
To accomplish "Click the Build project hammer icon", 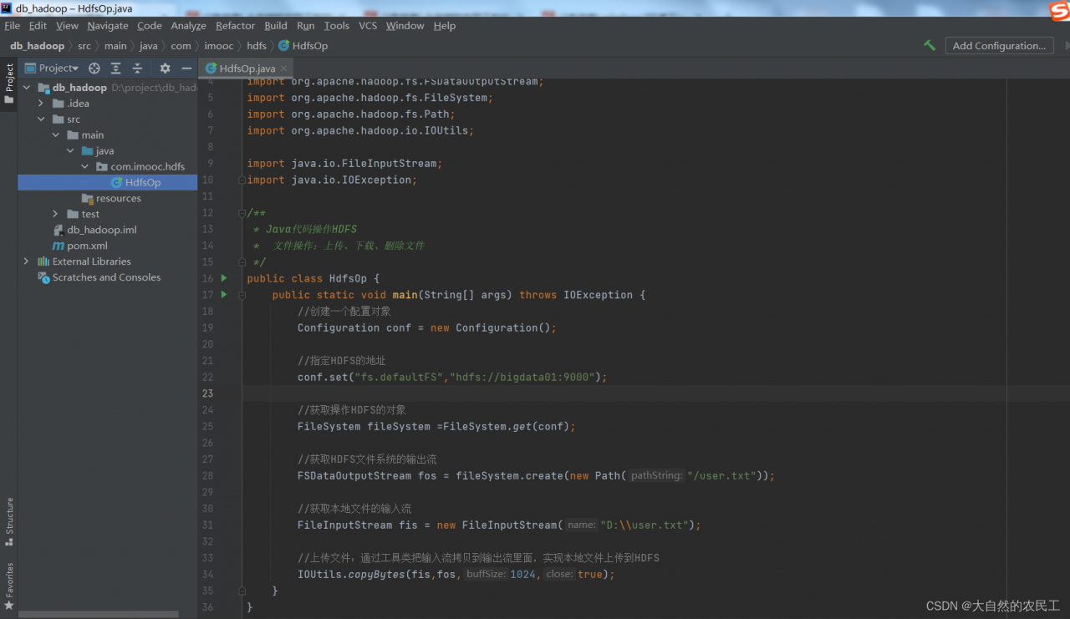I will pos(930,46).
